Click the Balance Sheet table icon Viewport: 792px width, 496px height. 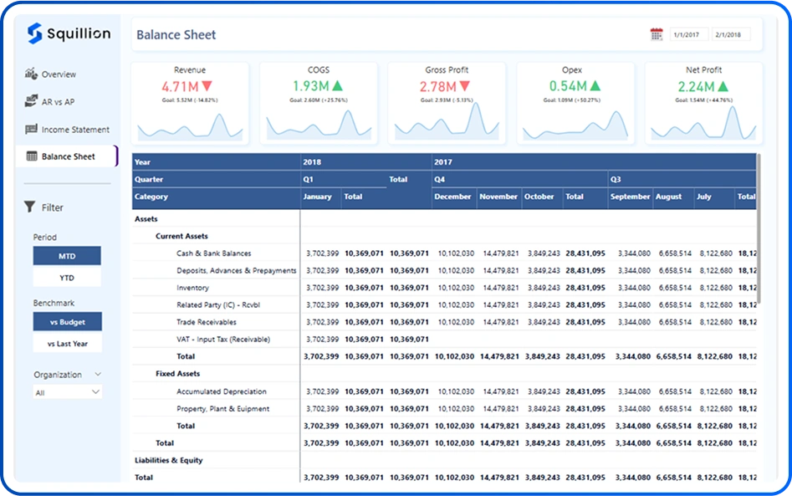pyautogui.click(x=32, y=156)
